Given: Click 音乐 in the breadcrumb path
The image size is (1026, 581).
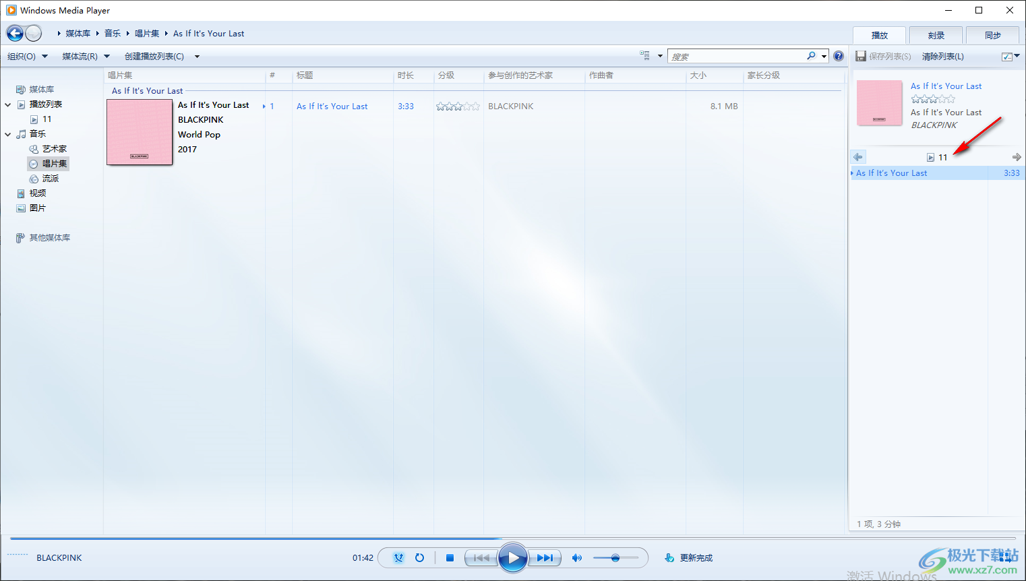Looking at the screenshot, I should pos(113,33).
